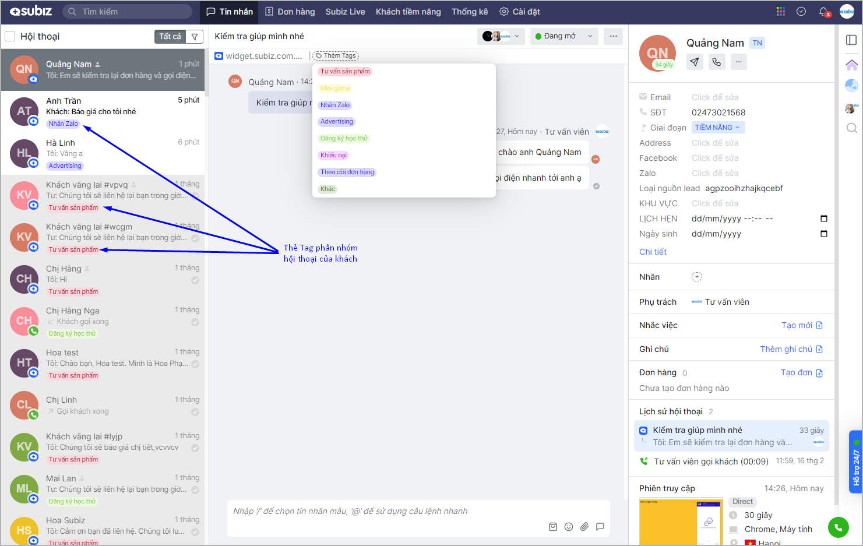Expand the Đang mở status dropdown
The height and width of the screenshot is (546, 863).
[563, 36]
